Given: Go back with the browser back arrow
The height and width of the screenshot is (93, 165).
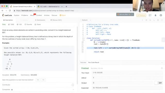Looking at the screenshot, I should tap(3, 11).
